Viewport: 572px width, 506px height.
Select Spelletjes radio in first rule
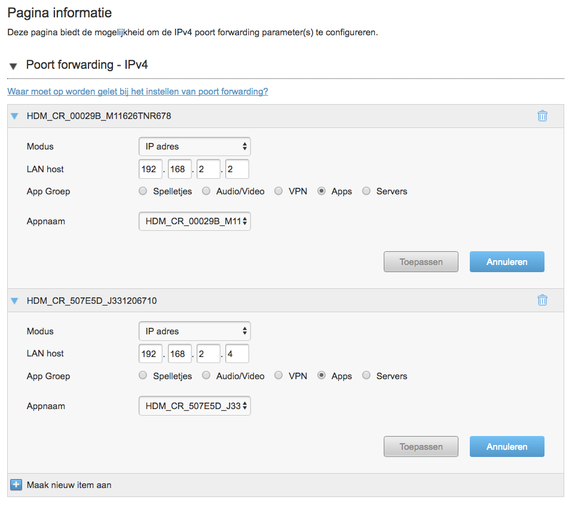pos(143,191)
